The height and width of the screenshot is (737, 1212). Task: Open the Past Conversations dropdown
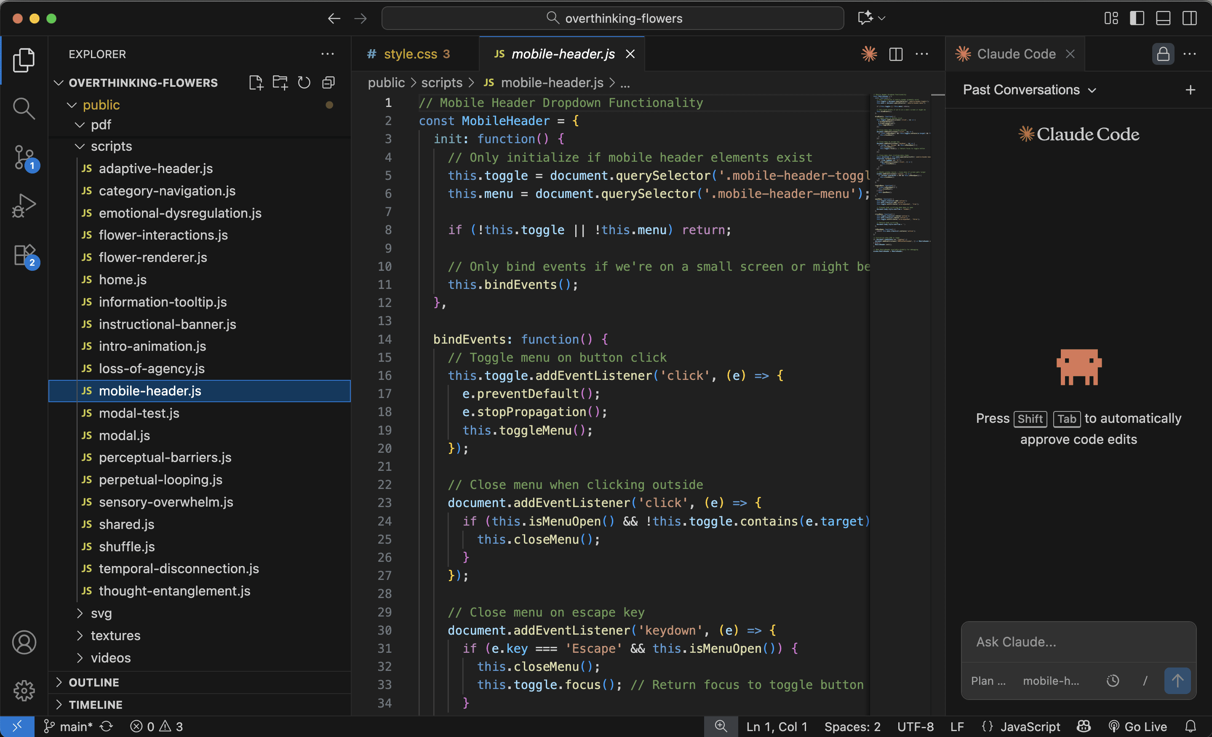click(x=1029, y=90)
